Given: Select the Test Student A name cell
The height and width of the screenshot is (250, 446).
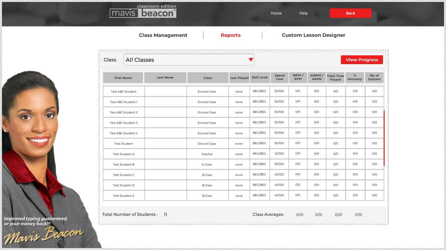Looking at the screenshot, I should tap(124, 154).
